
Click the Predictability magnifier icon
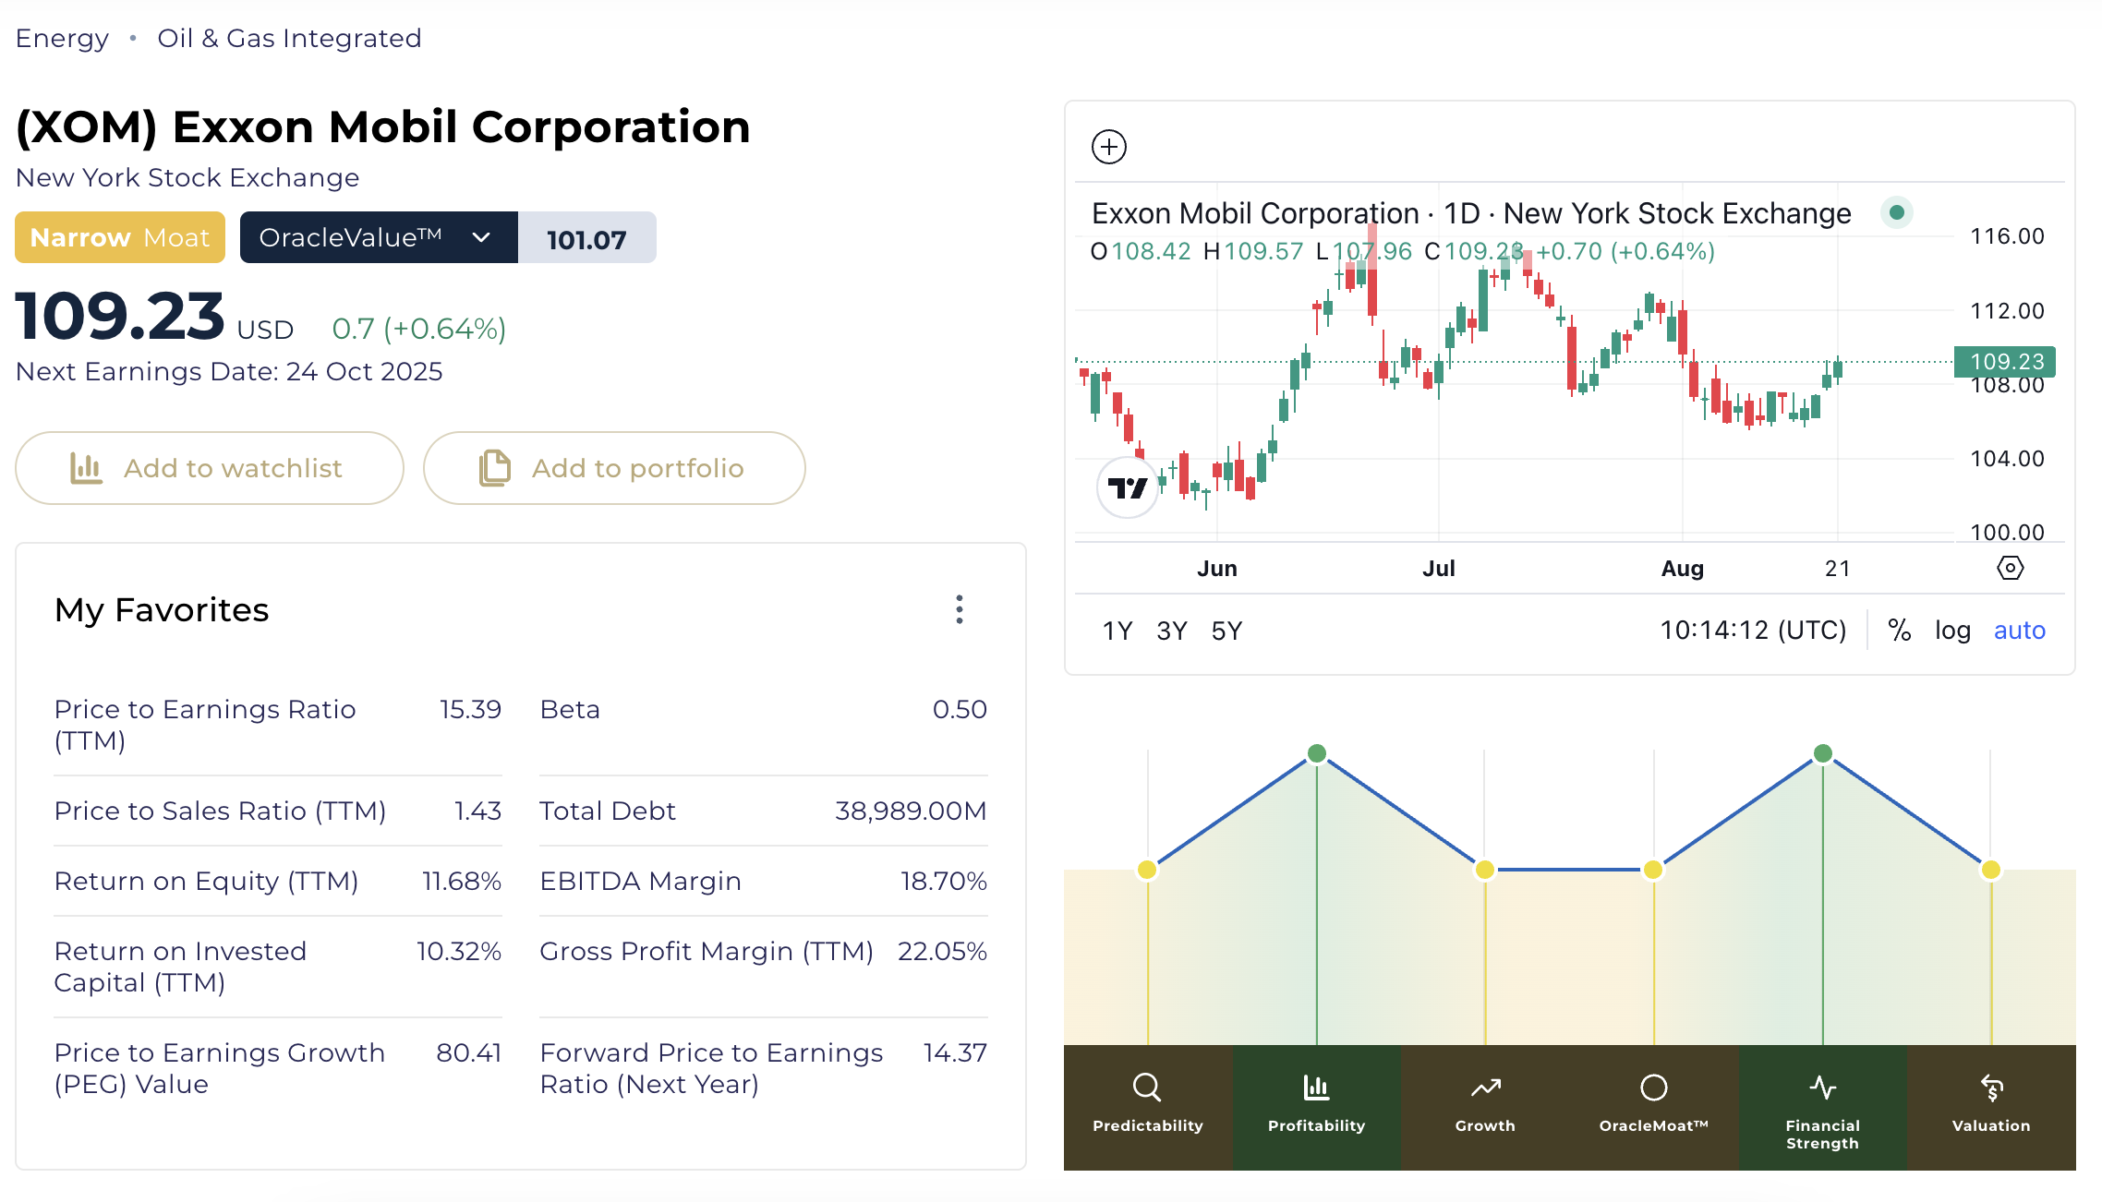point(1147,1088)
